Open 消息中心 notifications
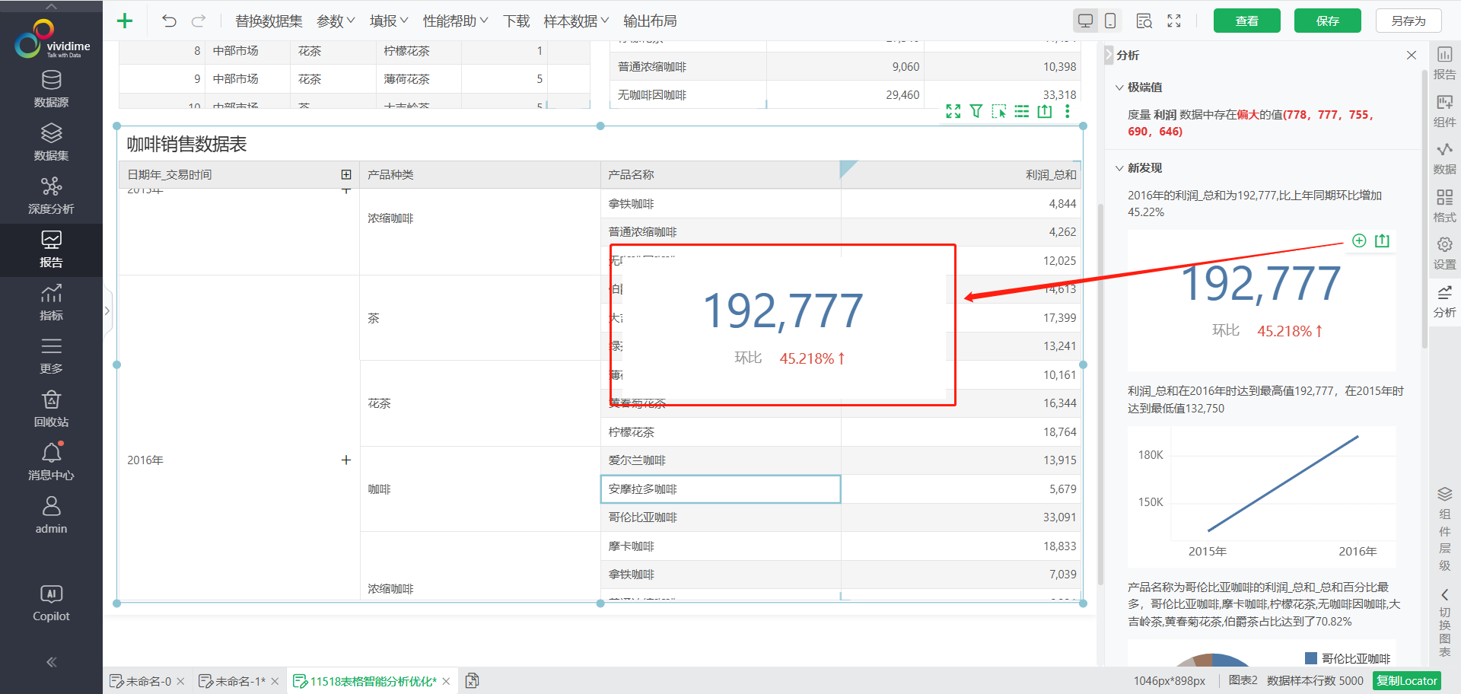Screen dimensions: 1461x694 point(51,462)
